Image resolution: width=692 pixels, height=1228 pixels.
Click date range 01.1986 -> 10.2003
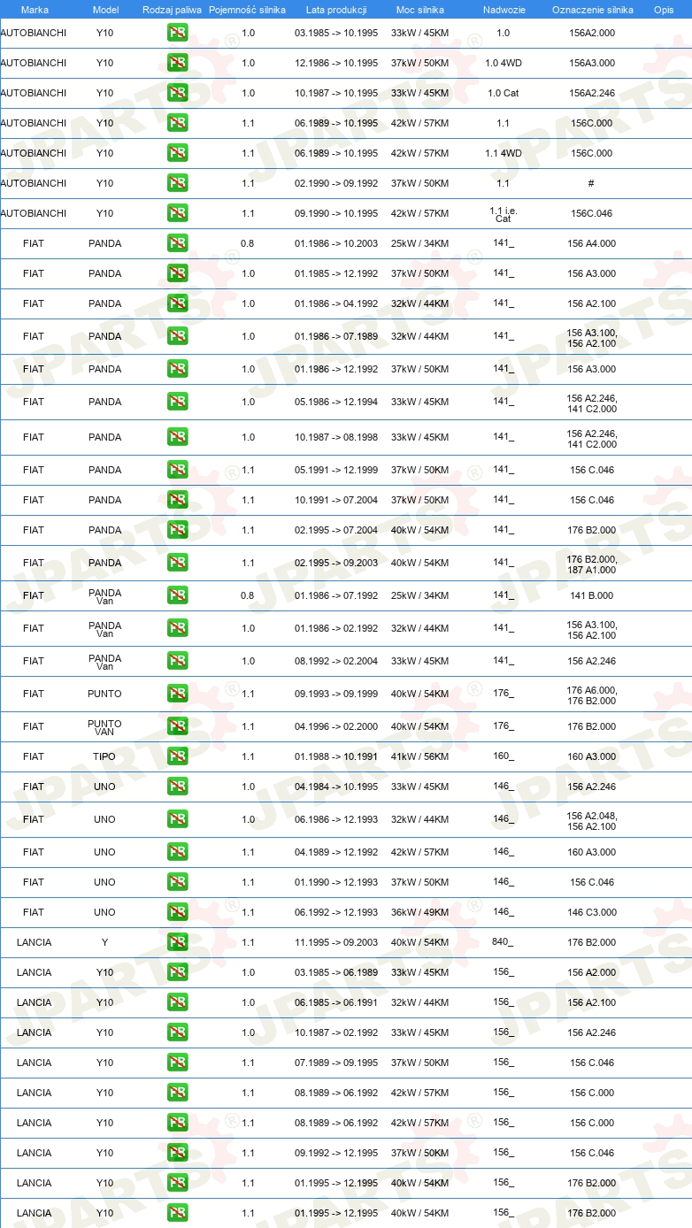point(336,243)
